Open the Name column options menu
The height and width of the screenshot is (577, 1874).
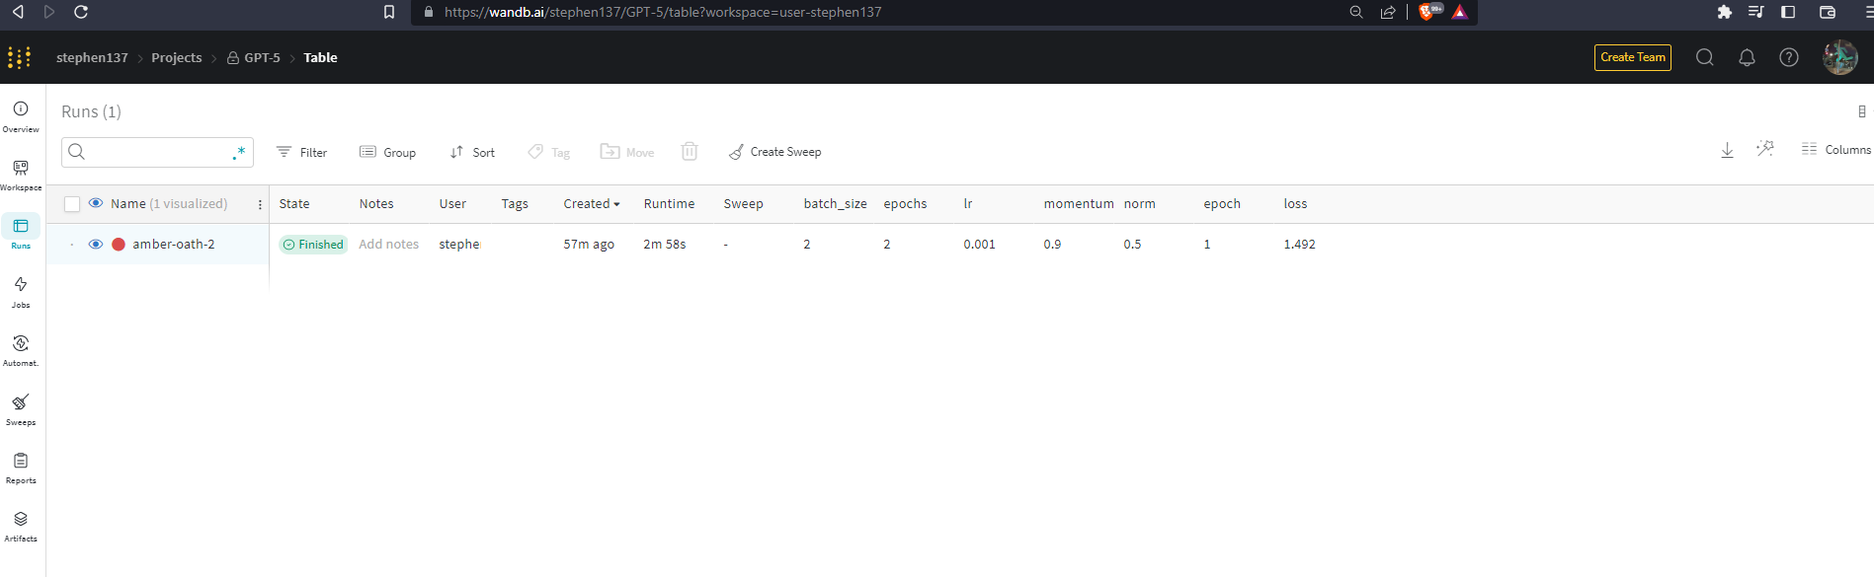(260, 204)
